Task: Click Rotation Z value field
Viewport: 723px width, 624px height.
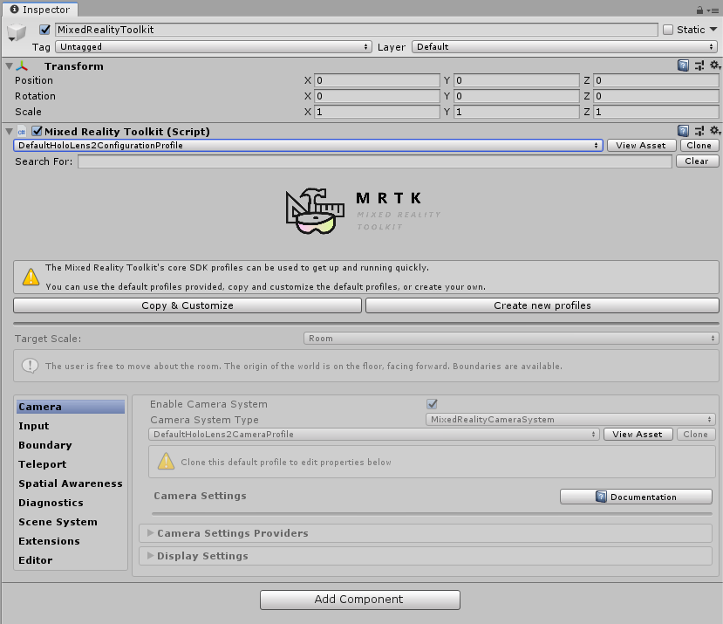Action: [x=656, y=96]
